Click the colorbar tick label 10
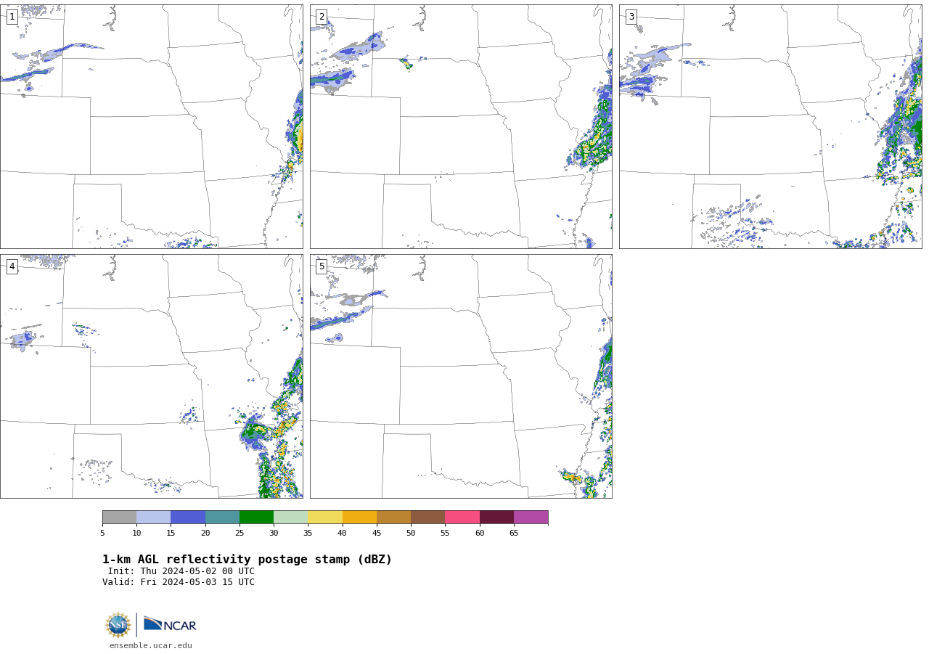This screenshot has width=929, height=654. coord(136,534)
